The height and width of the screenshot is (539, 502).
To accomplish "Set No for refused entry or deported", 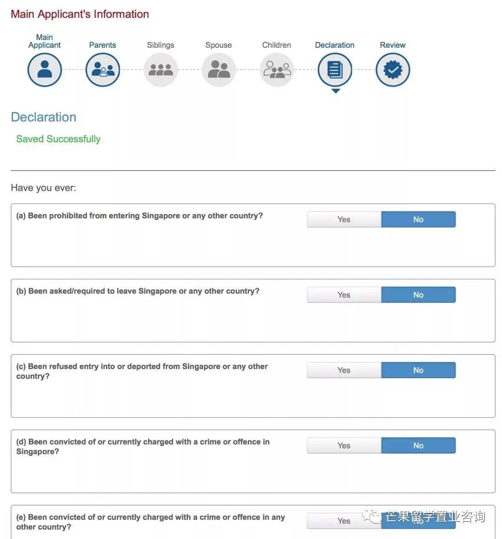I will point(418,370).
